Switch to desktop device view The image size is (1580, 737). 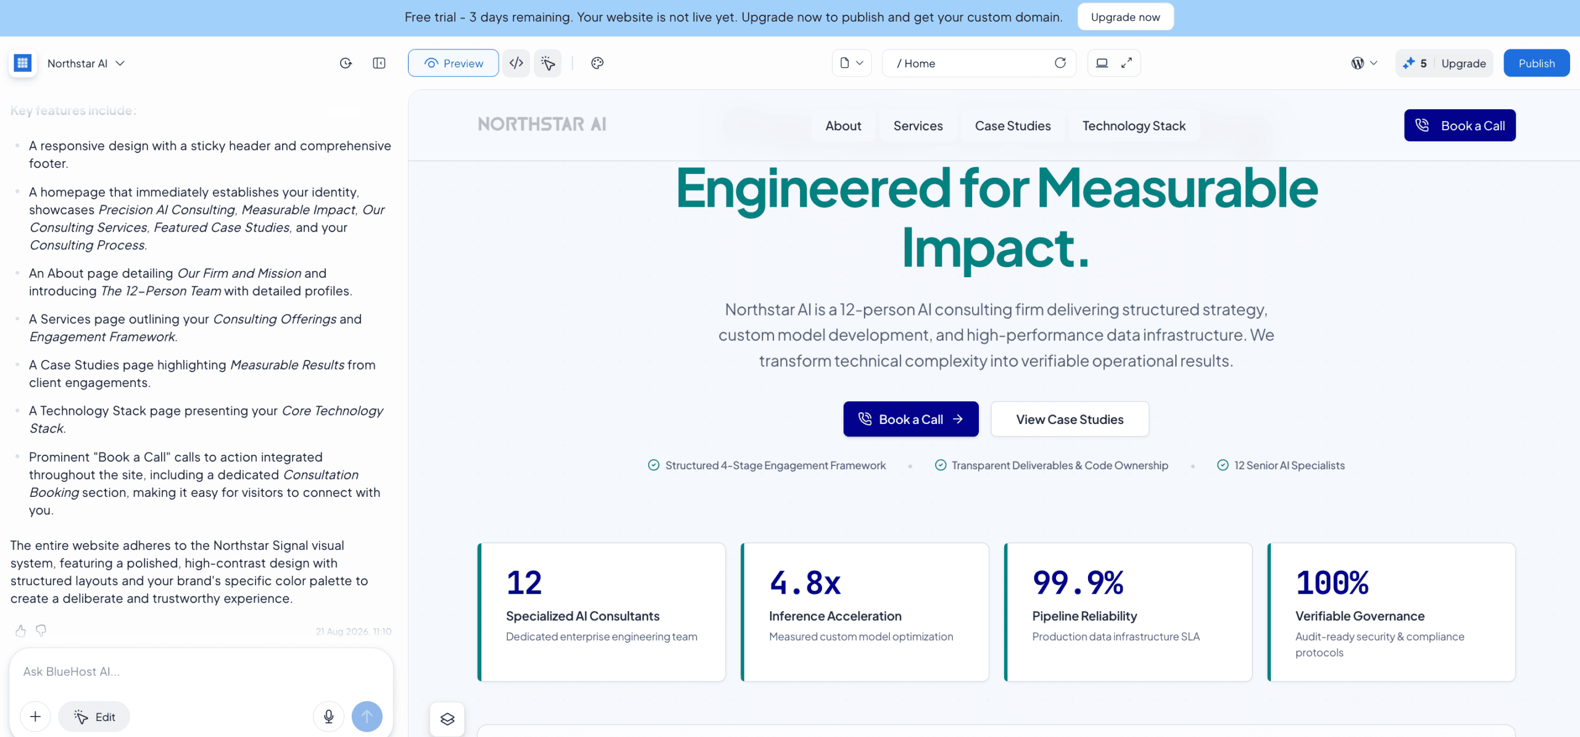click(x=1102, y=63)
